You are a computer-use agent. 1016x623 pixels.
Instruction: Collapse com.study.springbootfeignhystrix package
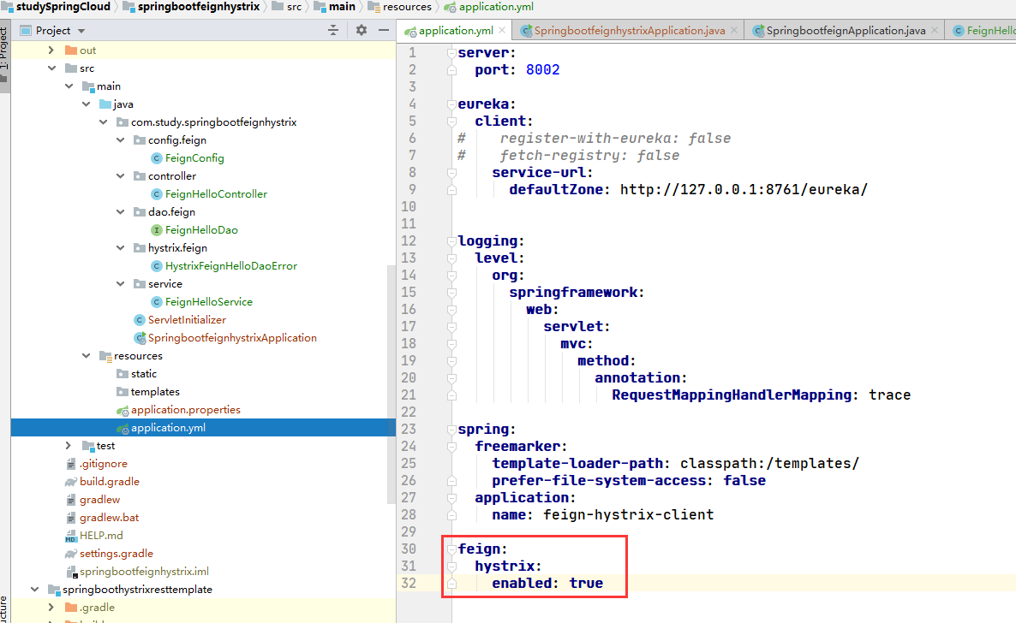[x=104, y=122]
